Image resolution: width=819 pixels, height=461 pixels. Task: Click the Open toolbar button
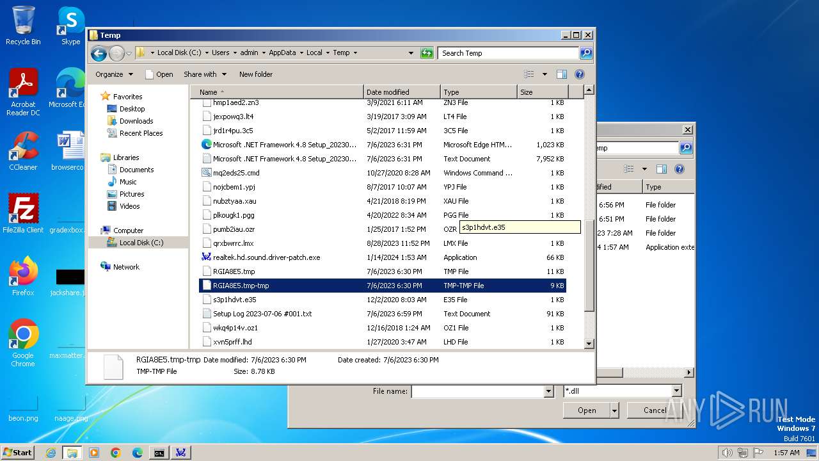click(159, 74)
